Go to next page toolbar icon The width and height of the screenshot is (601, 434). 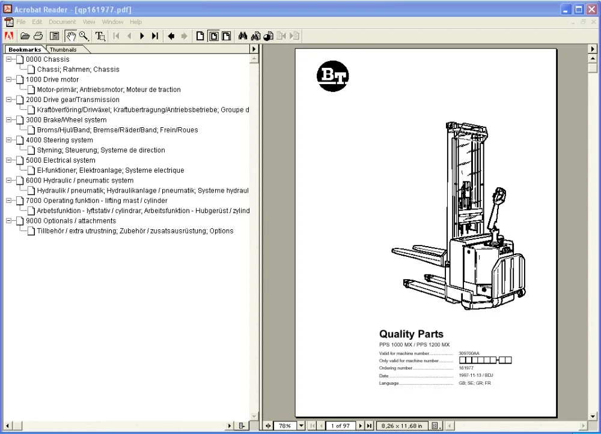click(x=142, y=36)
